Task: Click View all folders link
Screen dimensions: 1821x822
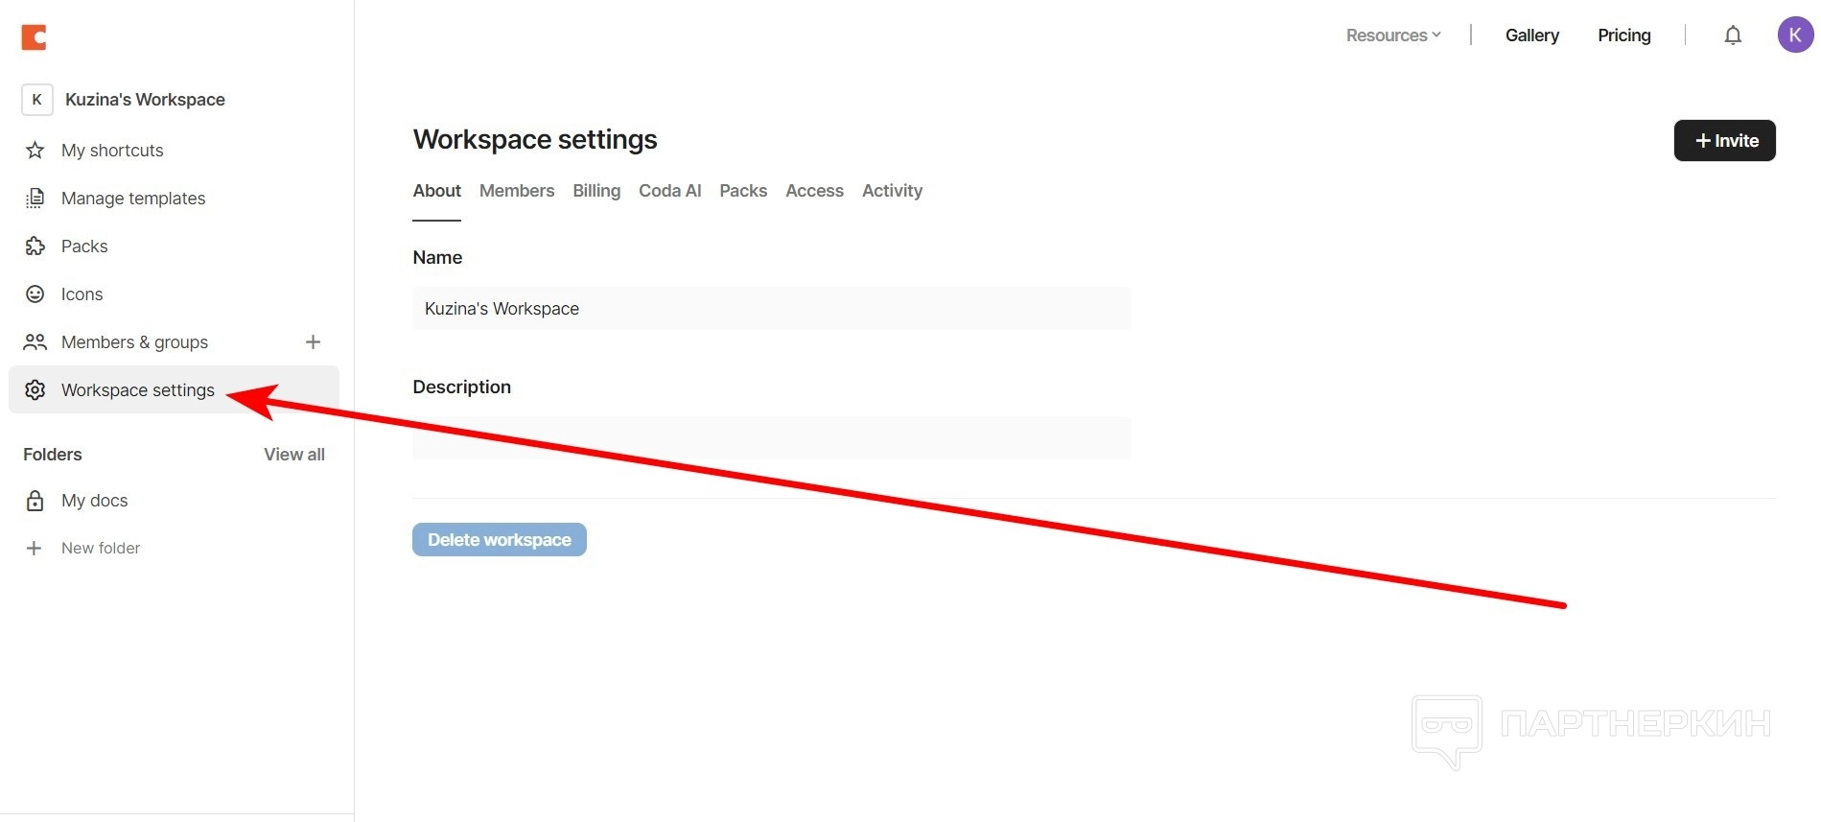Action: pos(294,455)
